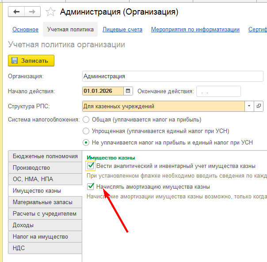
Task: Select Упрощенная taxation radio option
Action: (86, 131)
